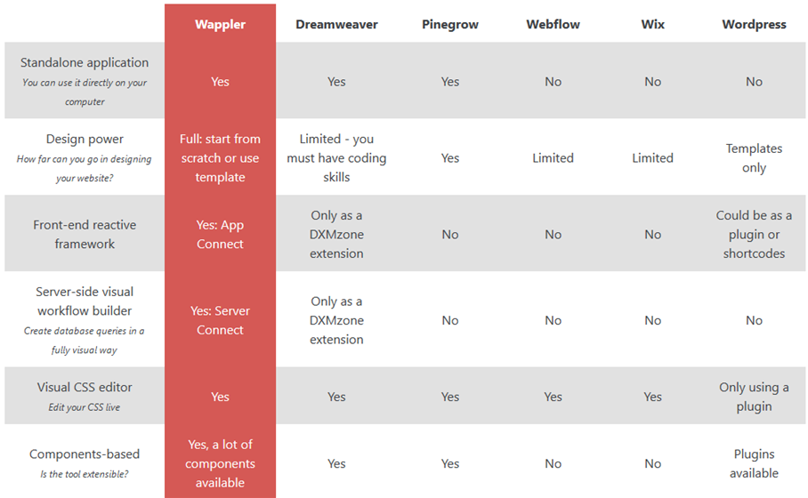The height and width of the screenshot is (498, 808).
Task: Select the Wappler column header
Action: tap(220, 24)
